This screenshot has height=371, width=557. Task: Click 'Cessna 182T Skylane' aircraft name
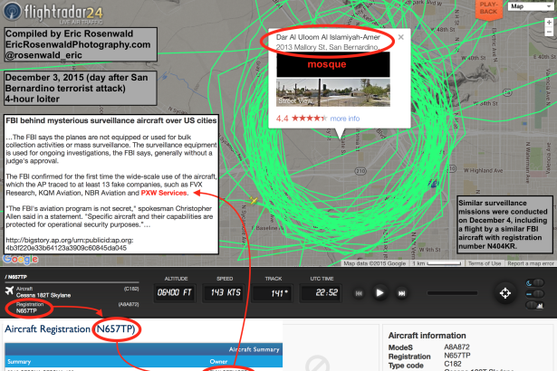coord(43,295)
